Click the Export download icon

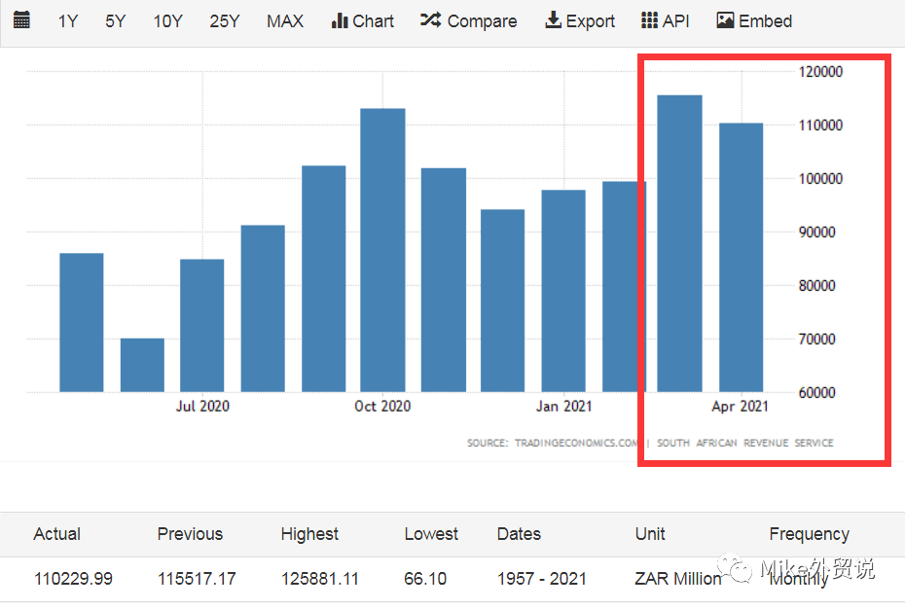coord(553,20)
